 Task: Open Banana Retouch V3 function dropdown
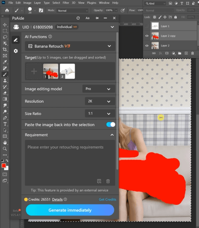(x=70, y=46)
